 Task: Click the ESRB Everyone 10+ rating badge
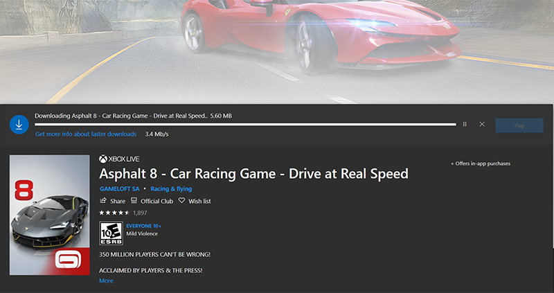pyautogui.click(x=111, y=233)
